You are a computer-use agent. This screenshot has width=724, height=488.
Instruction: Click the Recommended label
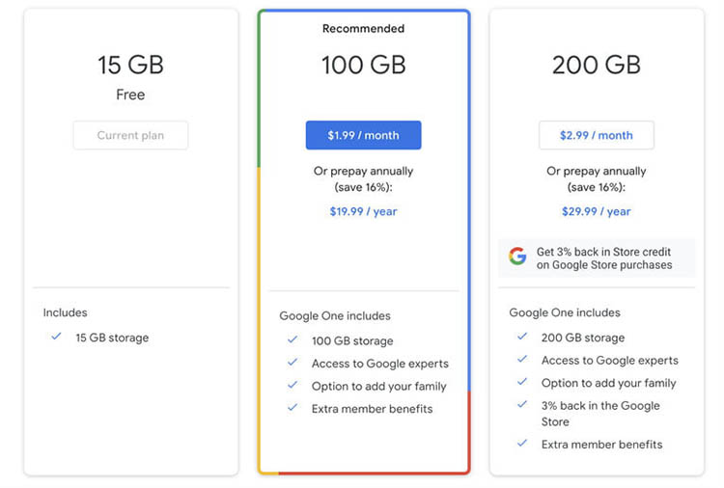(x=363, y=29)
